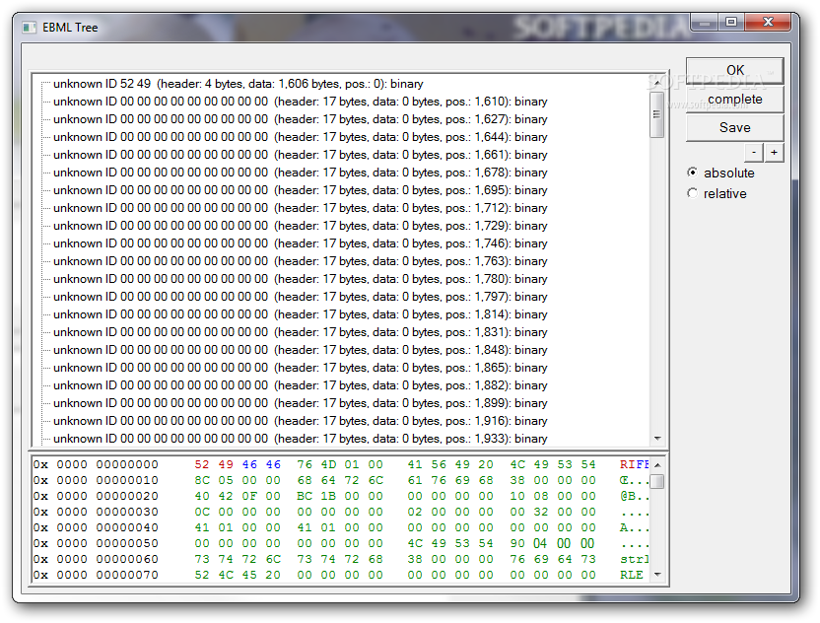Image resolution: width=820 pixels, height=623 pixels.
Task: Select tree entry at pos. 1,933
Action: click(x=301, y=439)
